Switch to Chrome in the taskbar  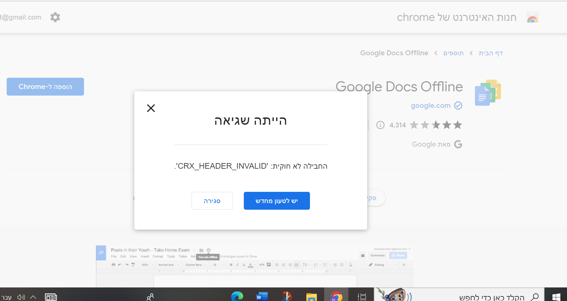336,296
